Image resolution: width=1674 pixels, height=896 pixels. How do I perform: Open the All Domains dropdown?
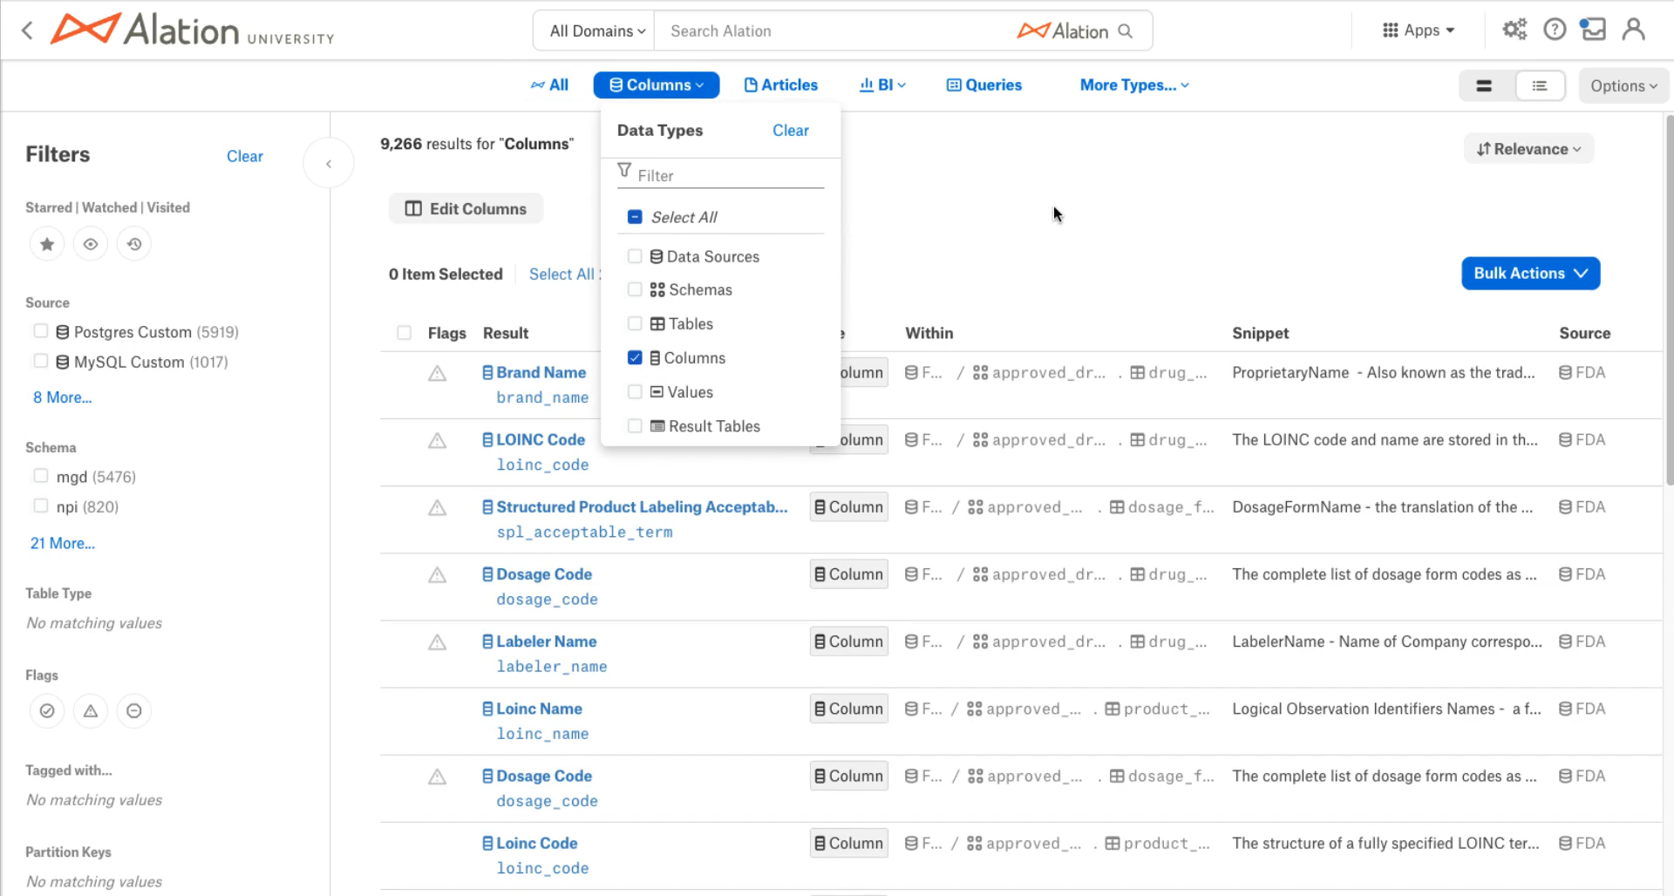click(x=597, y=31)
